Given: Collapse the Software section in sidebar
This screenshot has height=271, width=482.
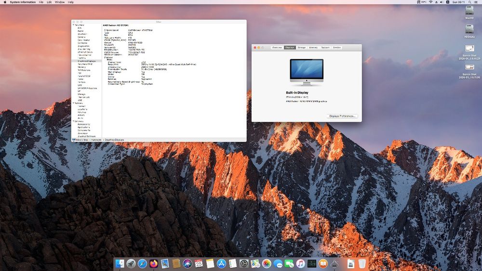Looking at the screenshot, I should pos(73,121).
